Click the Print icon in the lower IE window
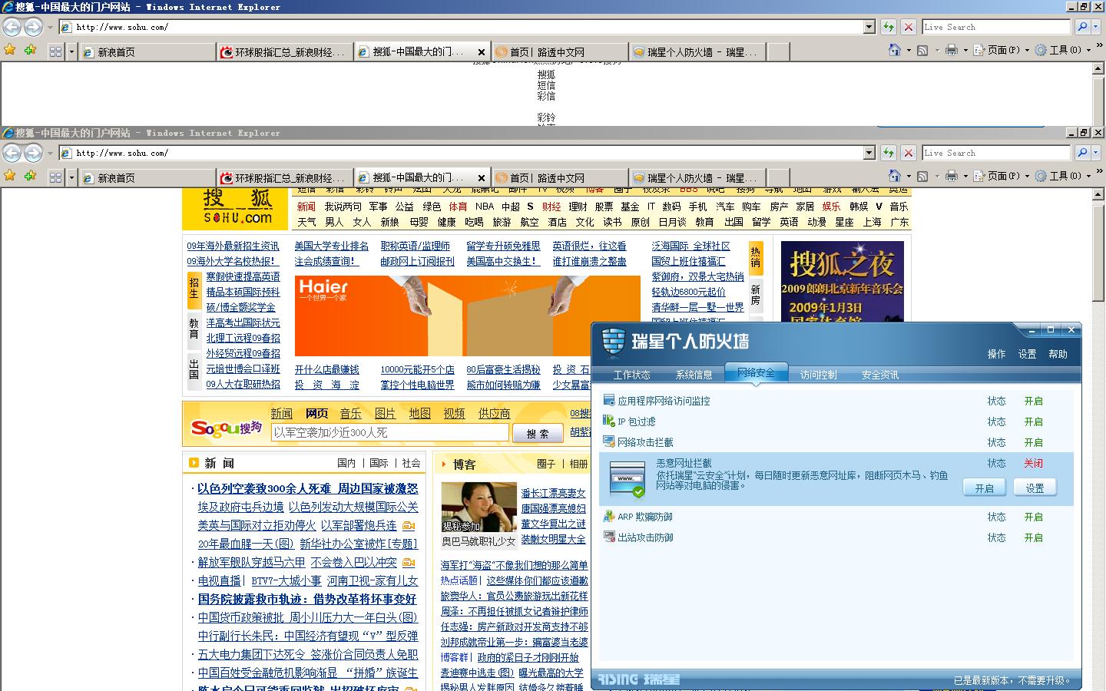 pos(951,176)
